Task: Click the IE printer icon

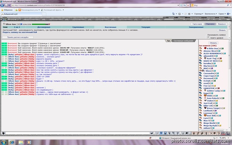Action: click(x=189, y=14)
